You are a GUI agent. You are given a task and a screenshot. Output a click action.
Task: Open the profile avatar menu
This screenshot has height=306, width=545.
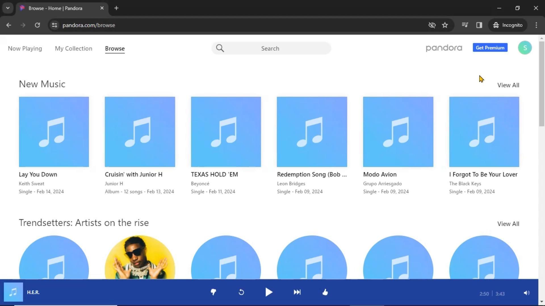tap(525, 48)
